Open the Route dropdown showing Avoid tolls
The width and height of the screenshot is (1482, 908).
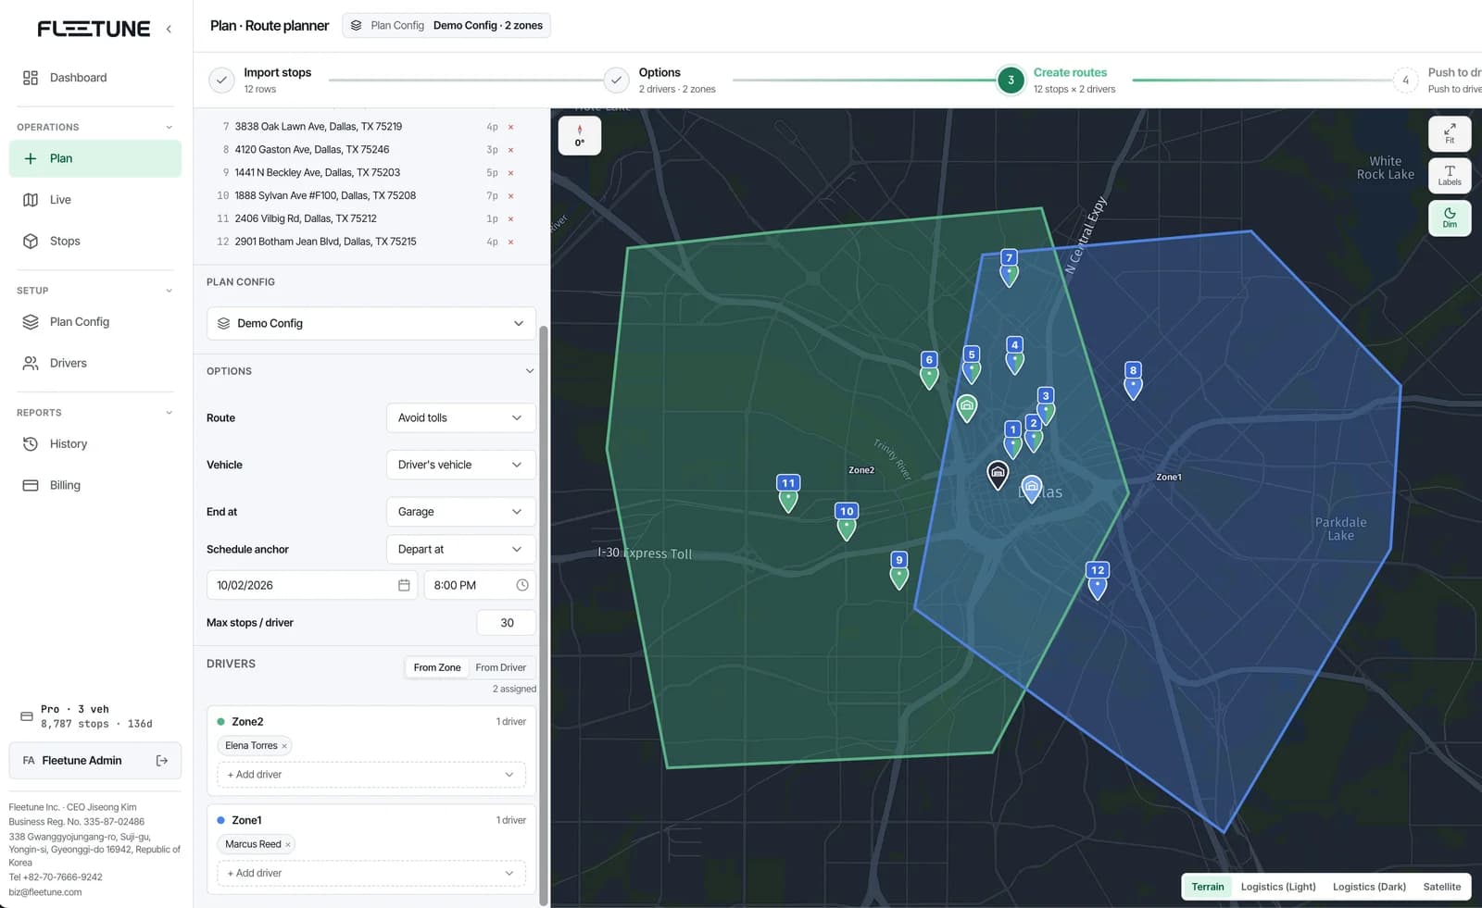pos(460,417)
